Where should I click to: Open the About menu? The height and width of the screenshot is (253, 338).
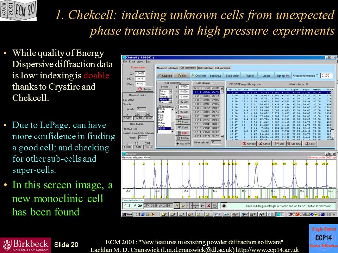(140, 61)
